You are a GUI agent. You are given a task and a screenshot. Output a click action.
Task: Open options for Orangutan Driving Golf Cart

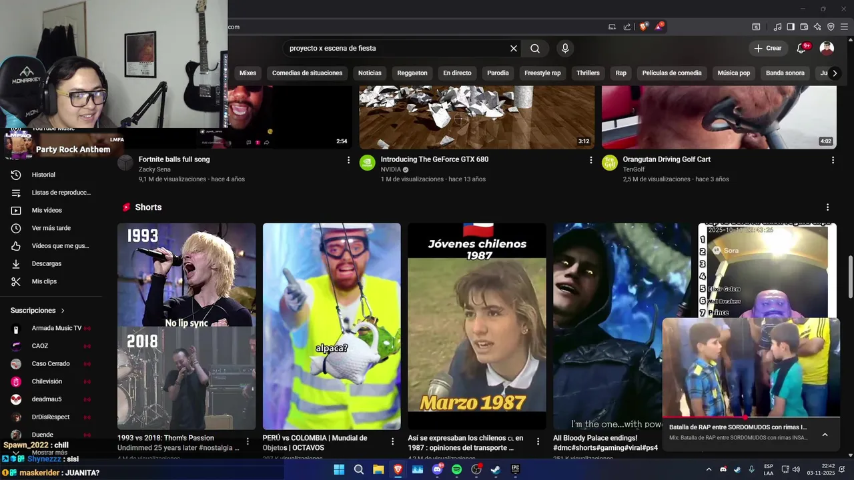833,160
